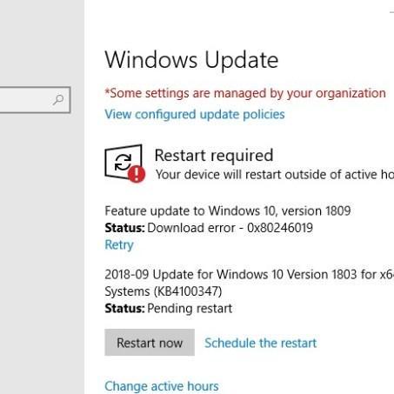Viewport: 394px width, 394px height.
Task: Retry the failed feature update download
Action: pos(119,245)
